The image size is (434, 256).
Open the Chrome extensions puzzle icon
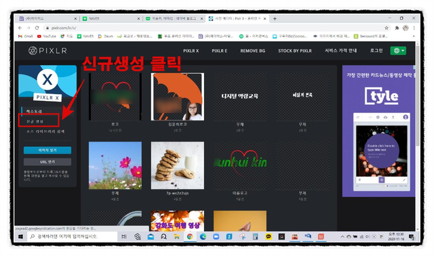[x=397, y=28]
